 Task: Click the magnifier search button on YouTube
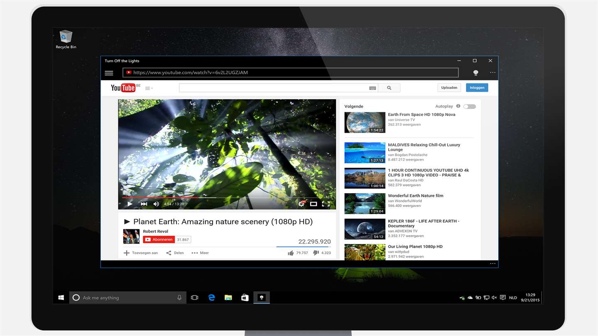(x=389, y=88)
